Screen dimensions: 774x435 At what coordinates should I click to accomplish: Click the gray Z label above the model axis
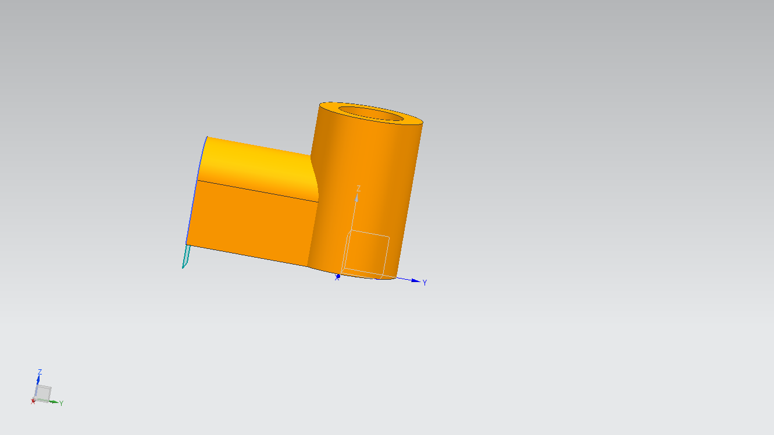point(358,188)
